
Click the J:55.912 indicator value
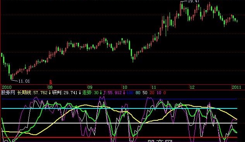(112, 93)
